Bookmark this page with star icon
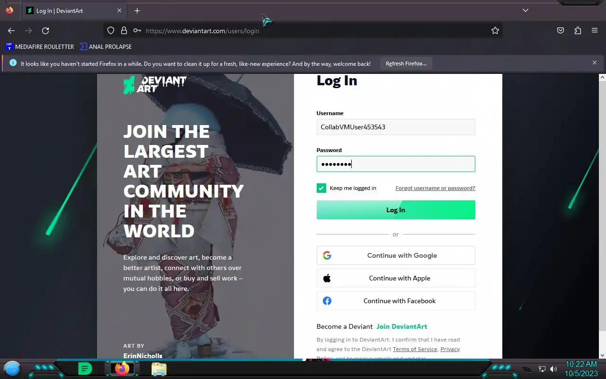This screenshot has width=606, height=379. [x=495, y=30]
